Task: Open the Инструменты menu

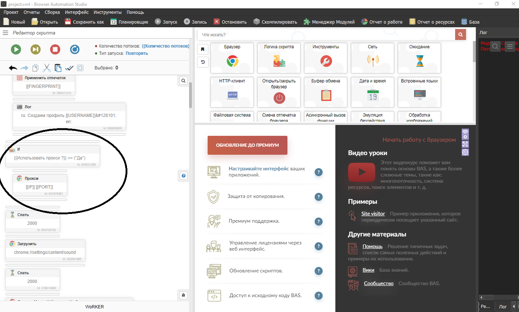Action: 107,12
